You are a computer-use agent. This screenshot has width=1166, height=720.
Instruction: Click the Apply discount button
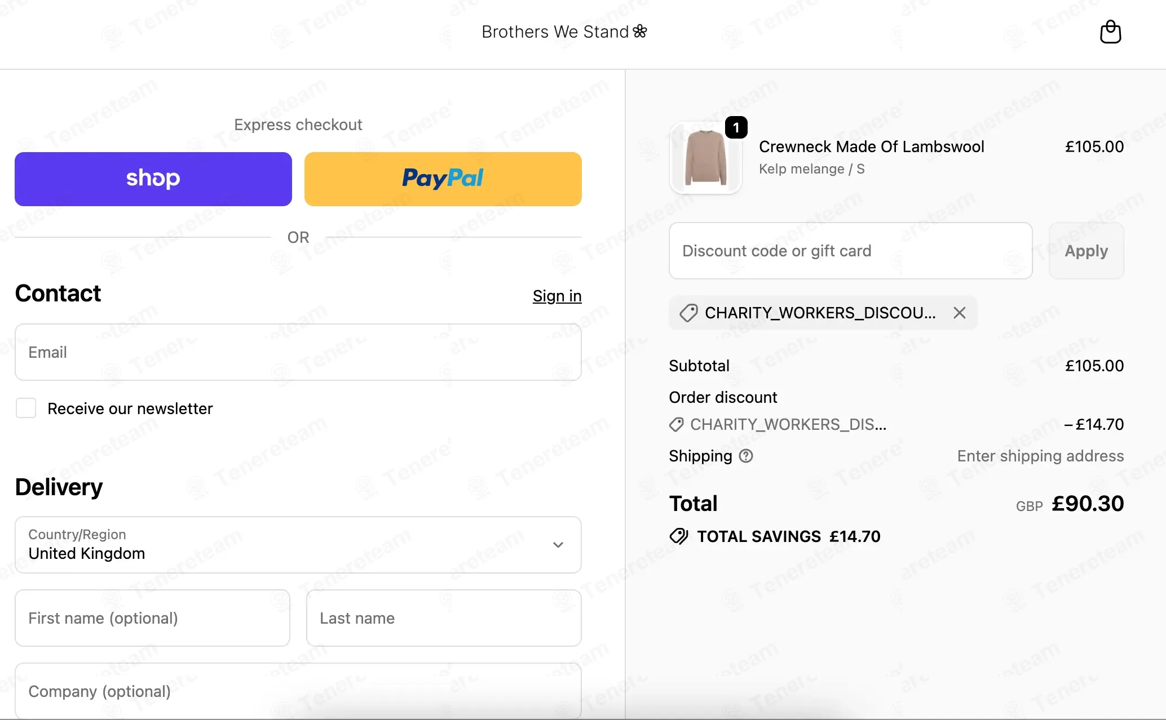click(x=1086, y=251)
